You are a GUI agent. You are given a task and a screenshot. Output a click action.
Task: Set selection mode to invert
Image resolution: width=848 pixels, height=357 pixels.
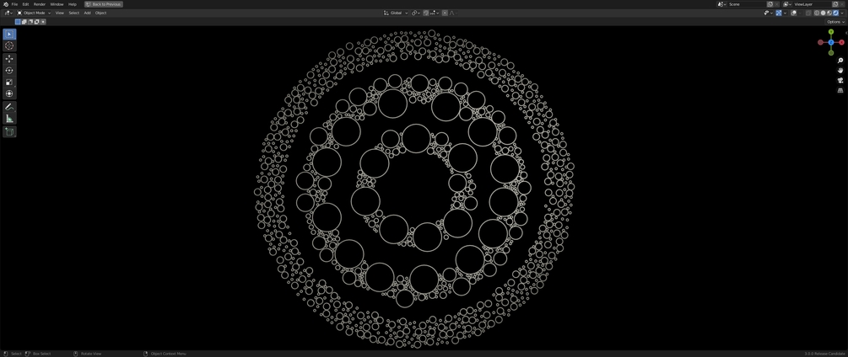coord(36,22)
